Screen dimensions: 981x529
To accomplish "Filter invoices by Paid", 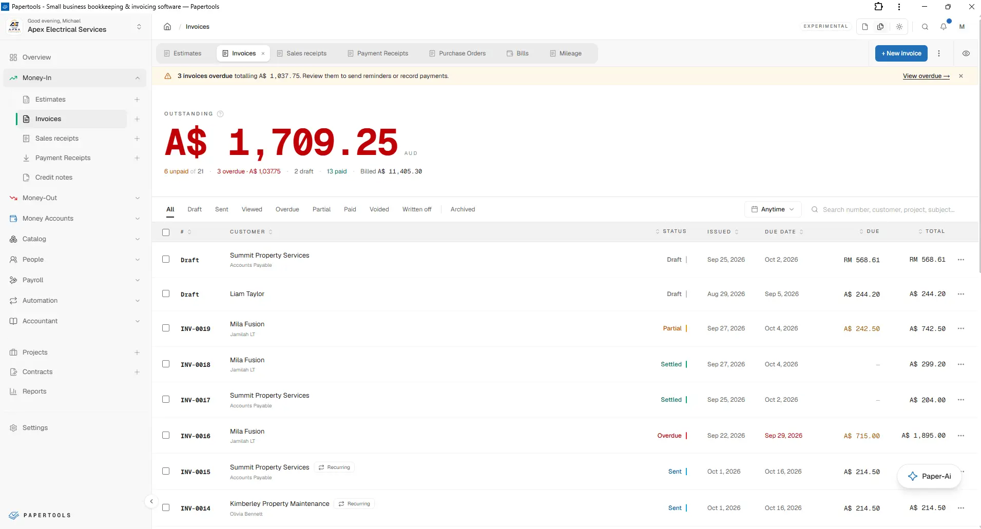I will [x=350, y=209].
